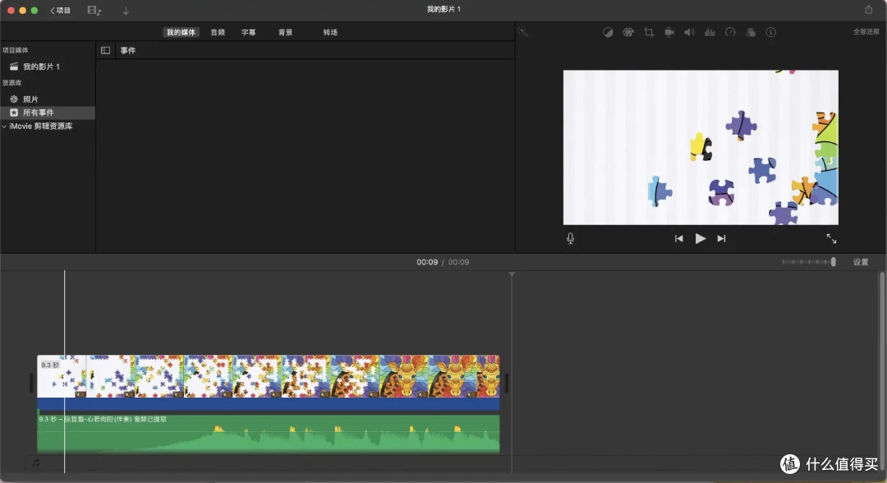Open the speed speedometer tool
Viewport: 887px width, 483px height.
pyautogui.click(x=730, y=32)
